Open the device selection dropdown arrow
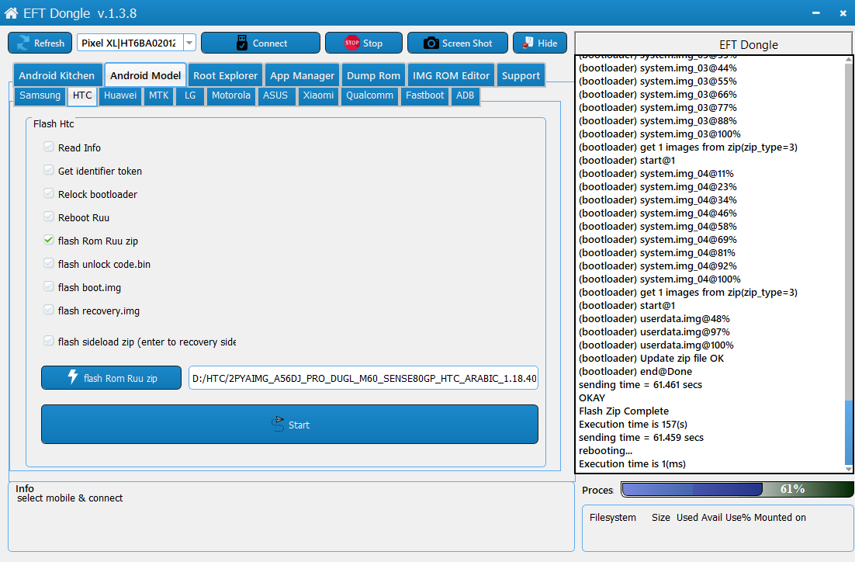The width and height of the screenshot is (855, 562). click(189, 43)
